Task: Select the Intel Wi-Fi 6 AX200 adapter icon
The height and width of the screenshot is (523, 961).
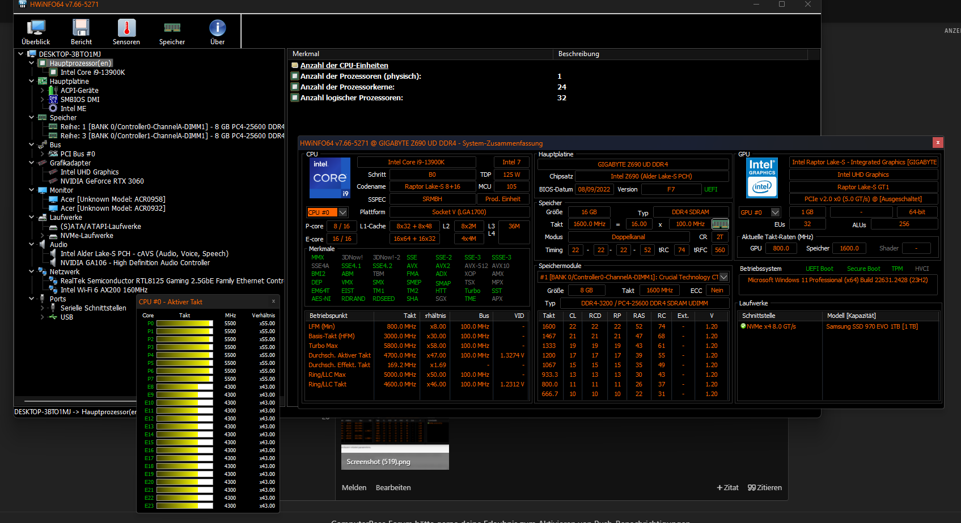Action: point(53,290)
